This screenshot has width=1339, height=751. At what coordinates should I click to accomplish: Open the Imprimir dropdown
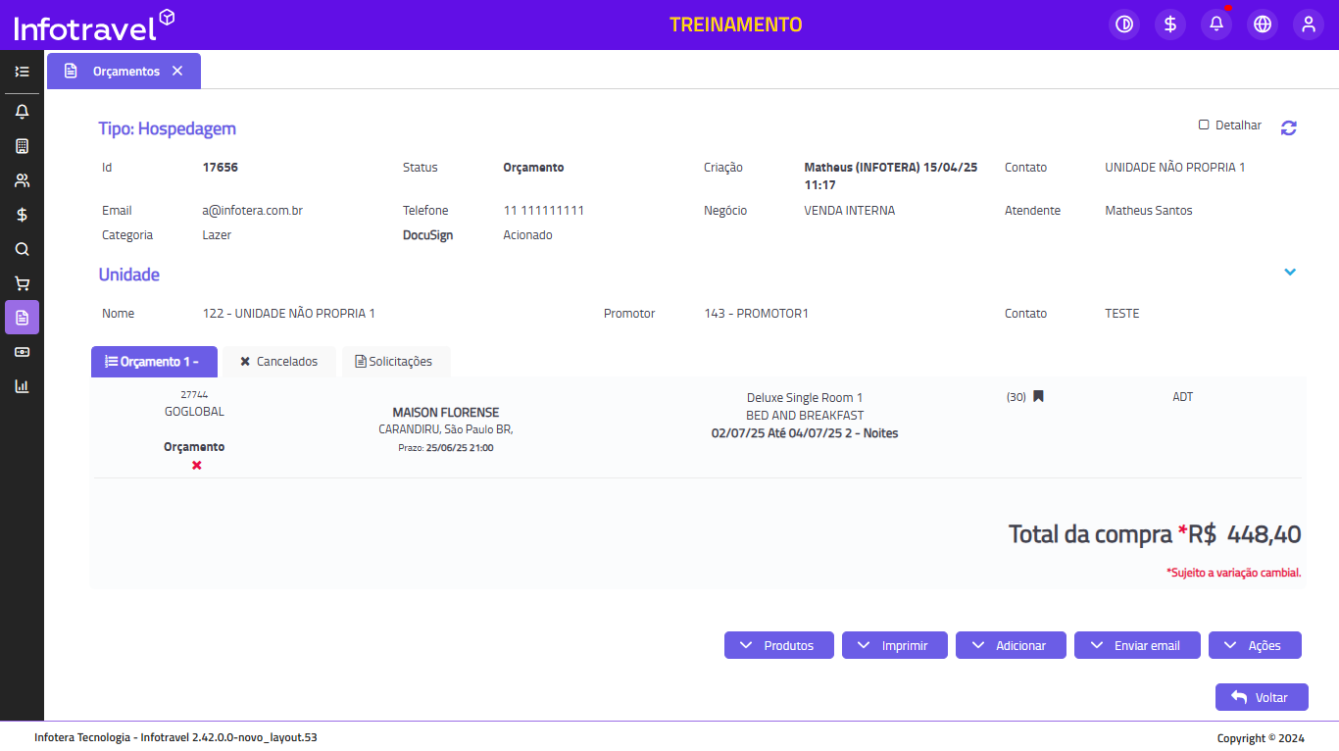(x=894, y=645)
